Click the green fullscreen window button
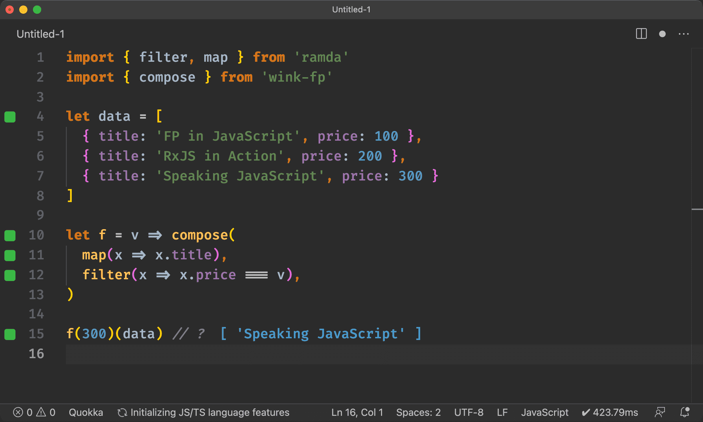The width and height of the screenshot is (703, 422). tap(37, 10)
